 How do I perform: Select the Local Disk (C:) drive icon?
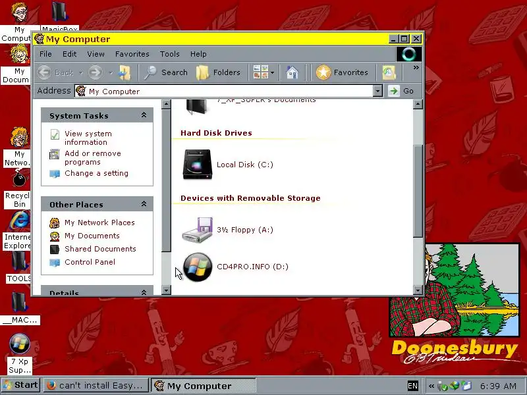click(197, 164)
